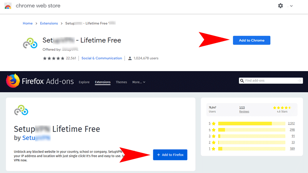Click the Firefox logo icon
This screenshot has height=173, width=308.
(x=13, y=81)
